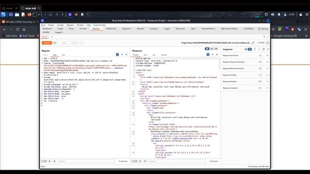Open the Comparer tab
This screenshot has height=174, width=310.
point(154,29)
